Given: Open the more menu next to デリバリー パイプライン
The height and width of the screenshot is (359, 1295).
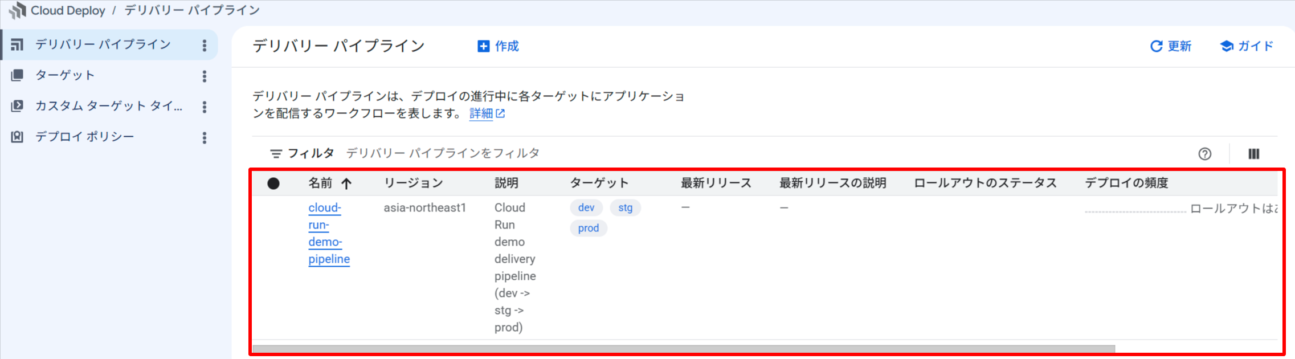Looking at the screenshot, I should (x=205, y=46).
